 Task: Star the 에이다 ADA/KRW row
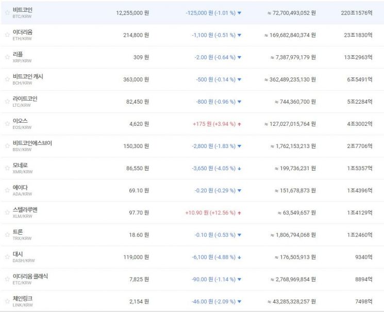7,190
